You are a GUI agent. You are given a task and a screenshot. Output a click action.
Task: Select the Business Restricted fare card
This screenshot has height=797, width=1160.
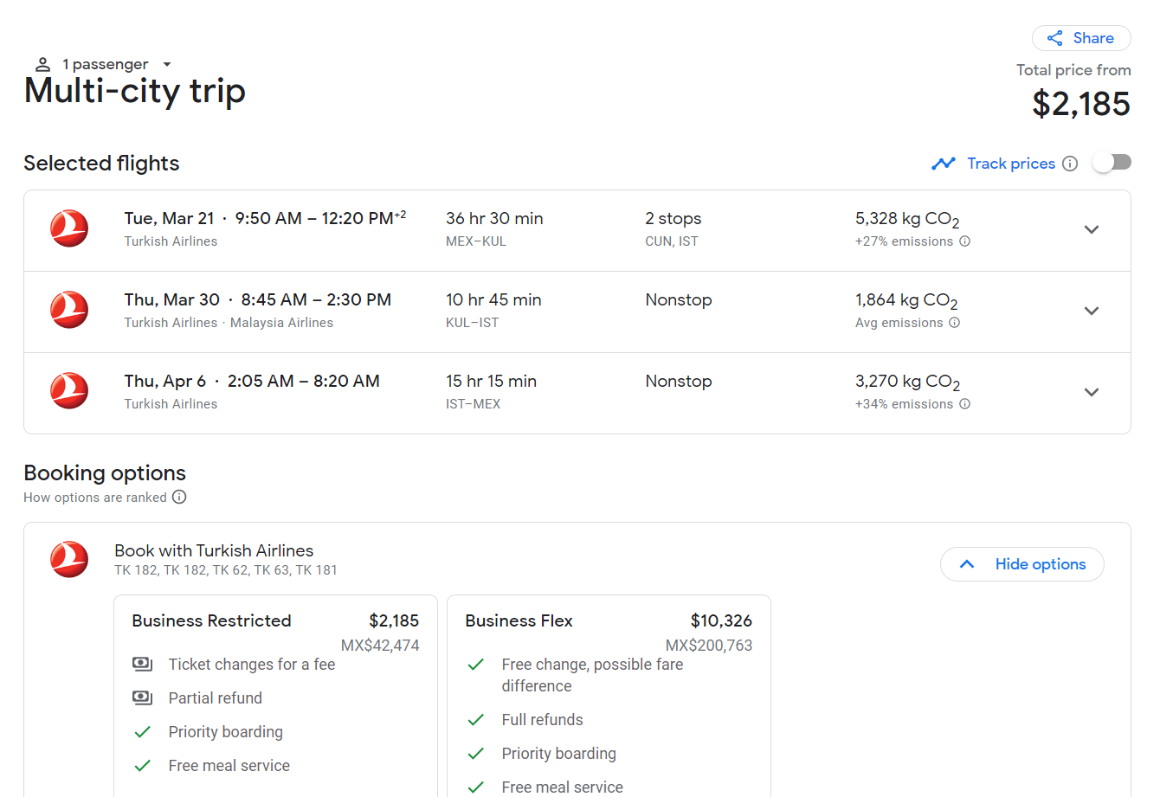click(275, 696)
